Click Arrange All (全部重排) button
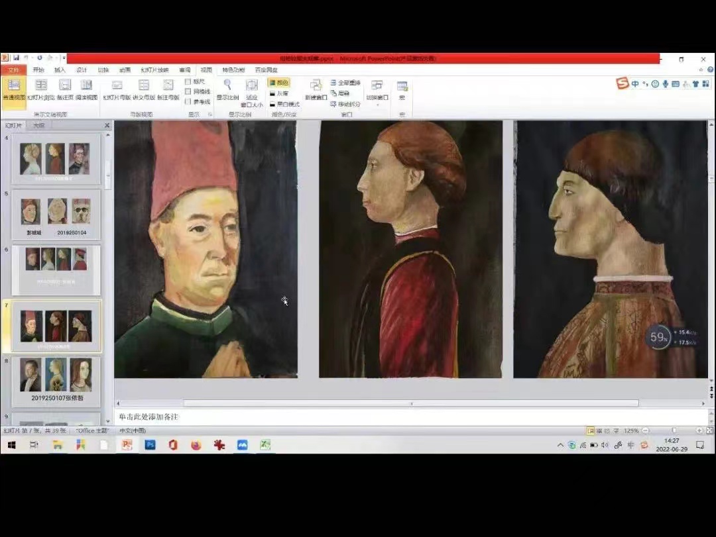This screenshot has height=537, width=716. click(x=345, y=83)
